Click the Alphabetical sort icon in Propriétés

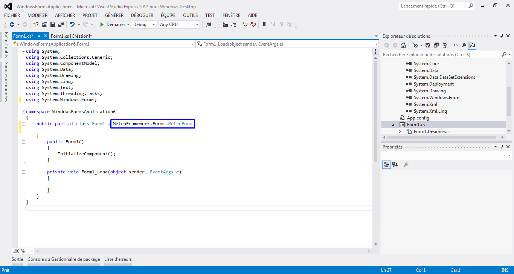point(395,165)
